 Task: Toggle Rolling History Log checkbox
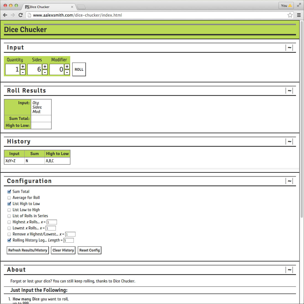pos(9,240)
